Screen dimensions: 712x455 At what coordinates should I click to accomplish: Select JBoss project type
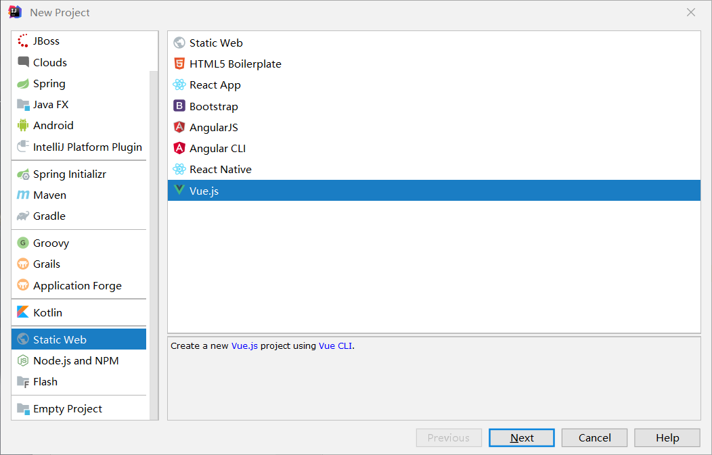[80, 41]
